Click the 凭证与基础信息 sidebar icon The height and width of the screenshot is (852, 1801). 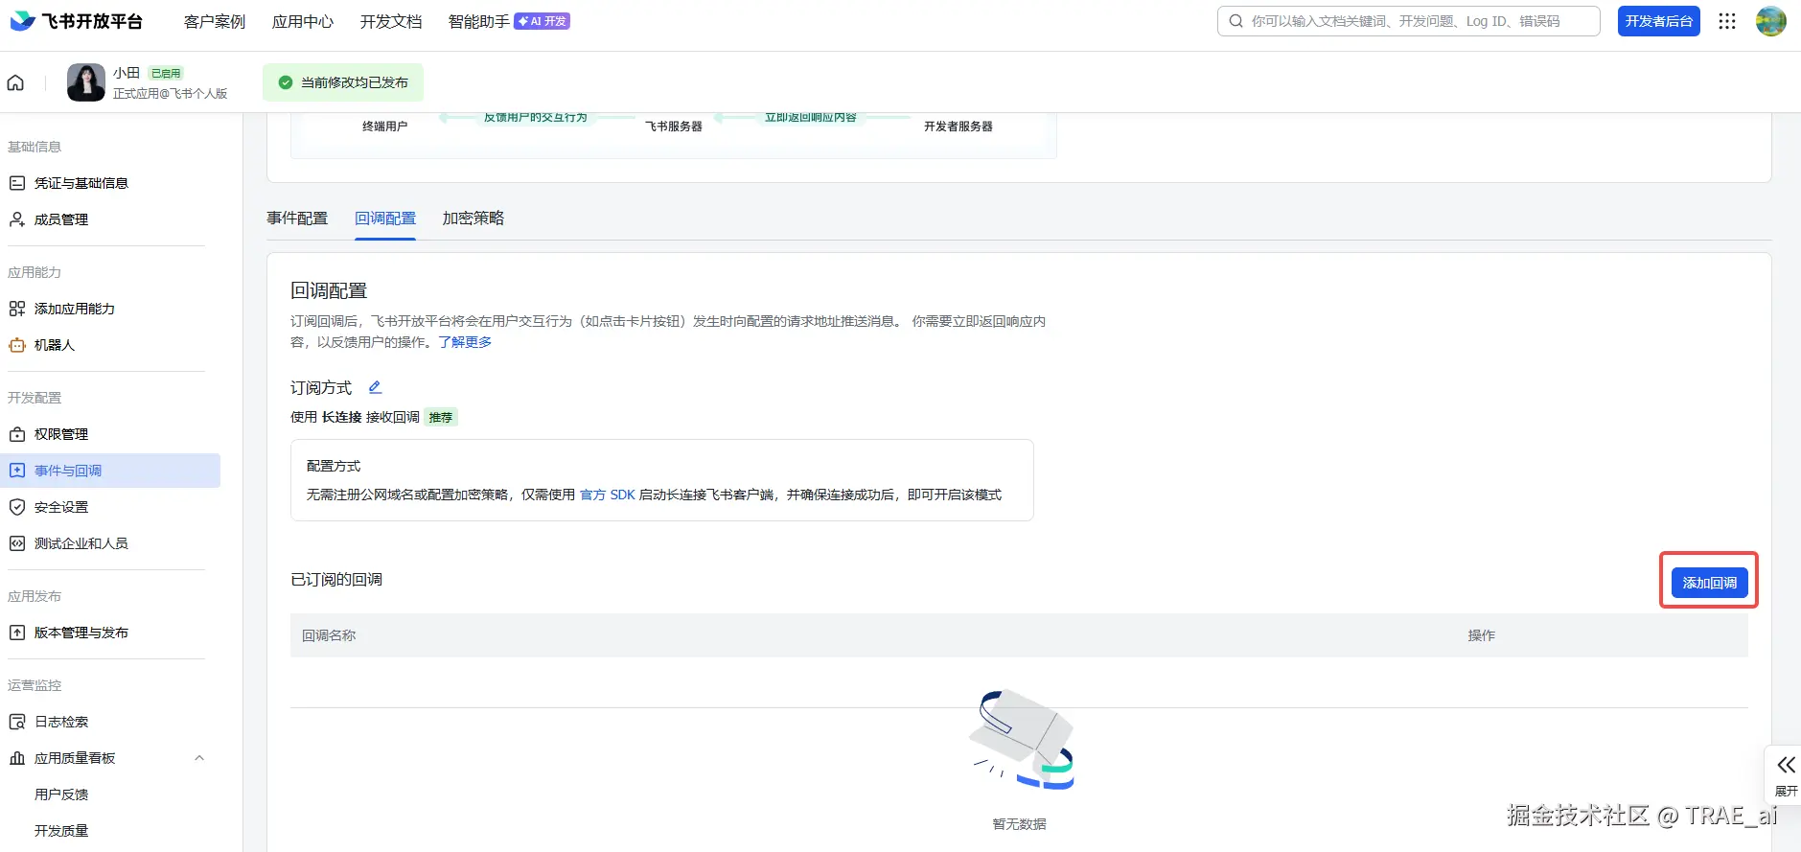[x=17, y=183]
